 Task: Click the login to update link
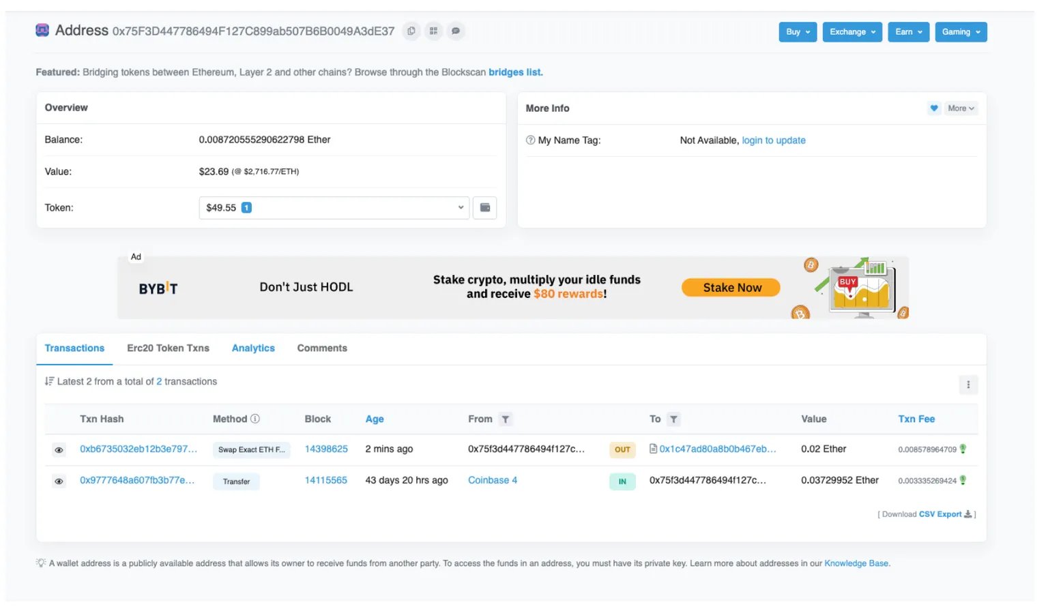774,140
